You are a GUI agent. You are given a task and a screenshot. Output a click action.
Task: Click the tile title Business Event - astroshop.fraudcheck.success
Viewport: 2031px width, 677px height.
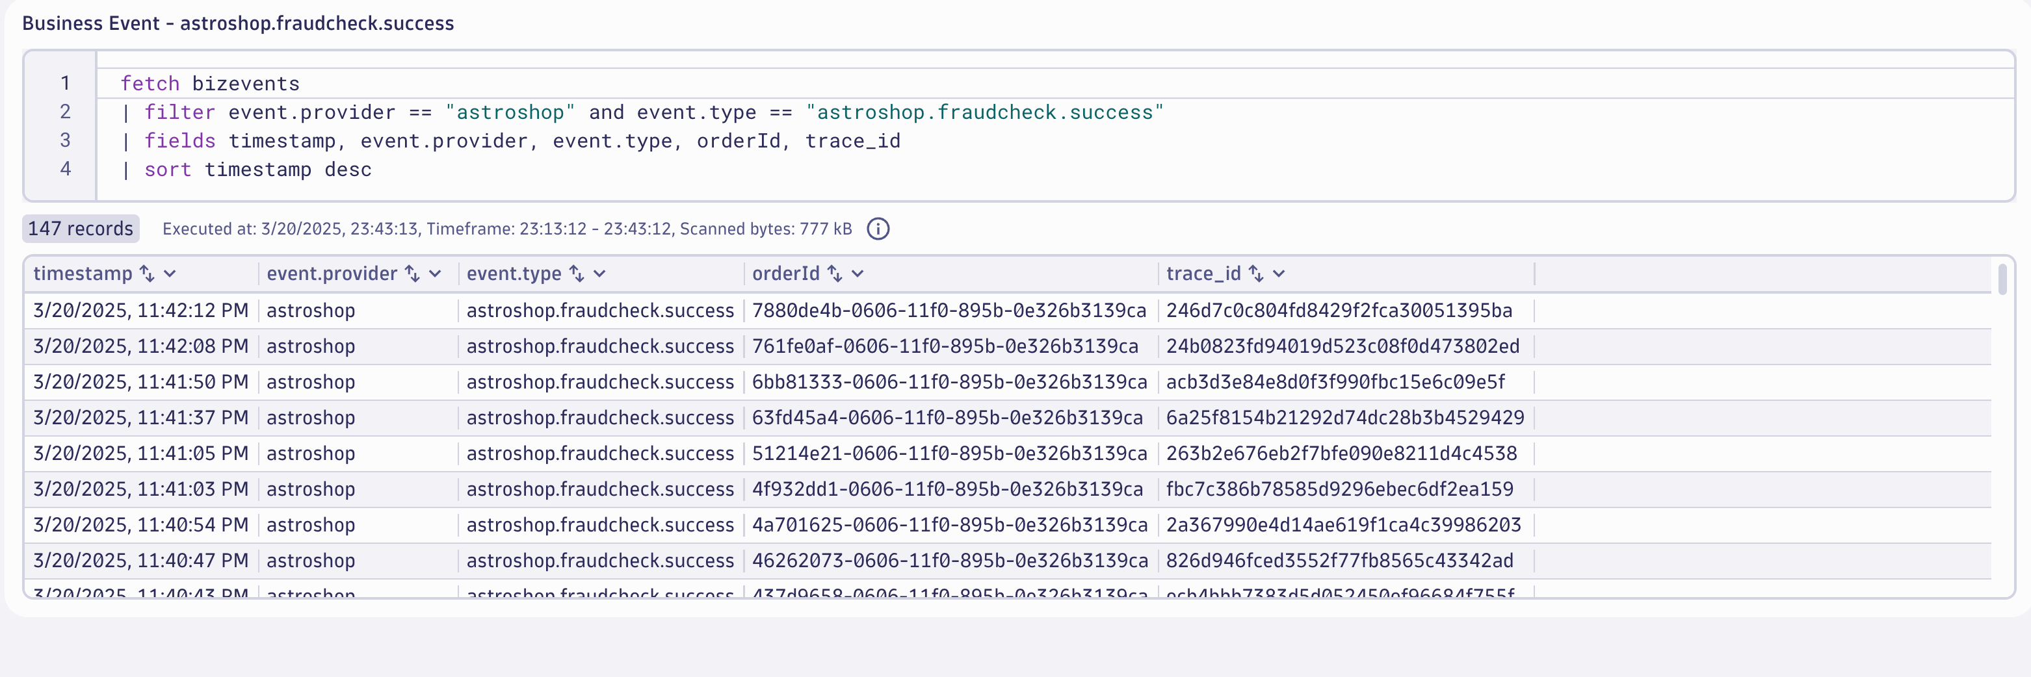[237, 23]
